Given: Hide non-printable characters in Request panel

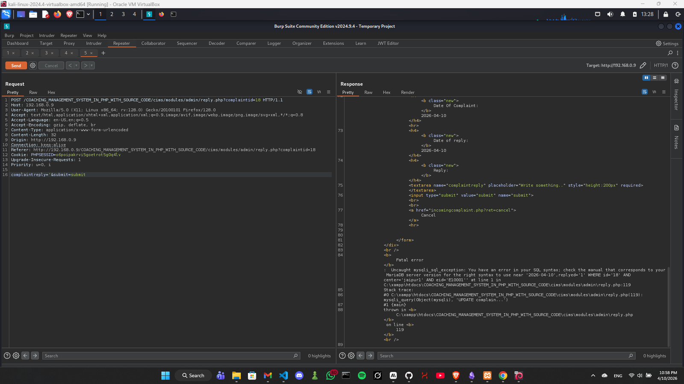Looking at the screenshot, I should tap(300, 92).
